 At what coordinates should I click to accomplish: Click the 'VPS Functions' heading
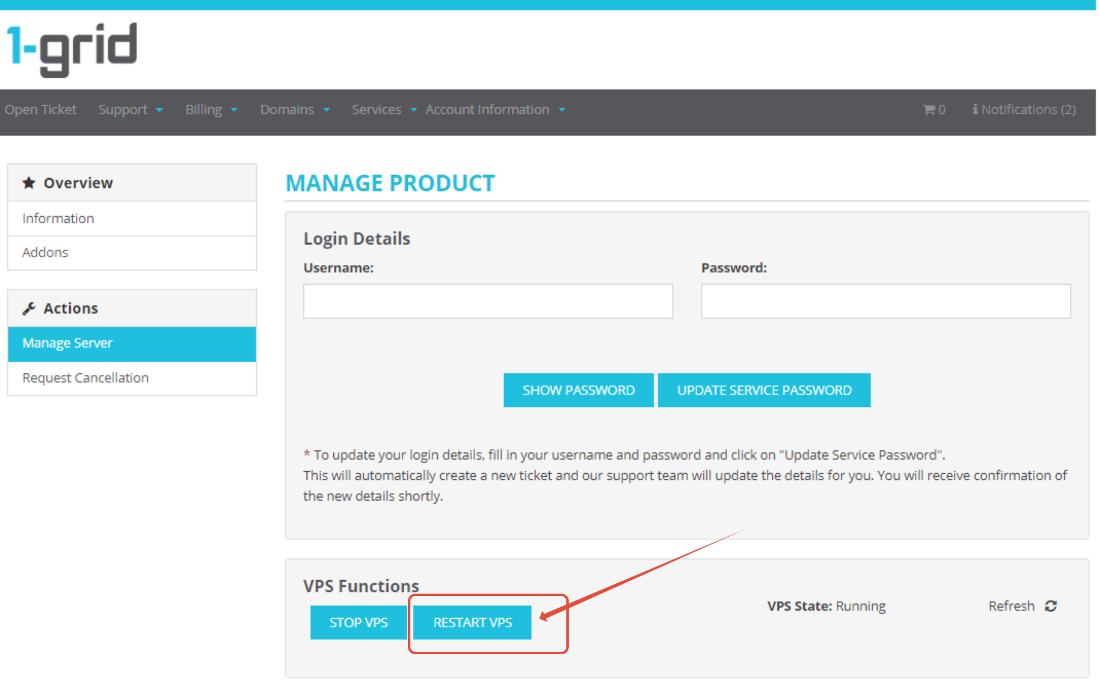point(361,586)
